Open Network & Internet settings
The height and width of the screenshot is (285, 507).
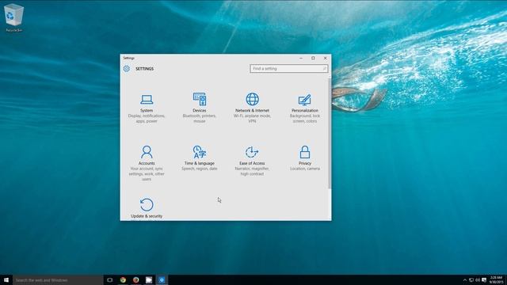tap(252, 108)
